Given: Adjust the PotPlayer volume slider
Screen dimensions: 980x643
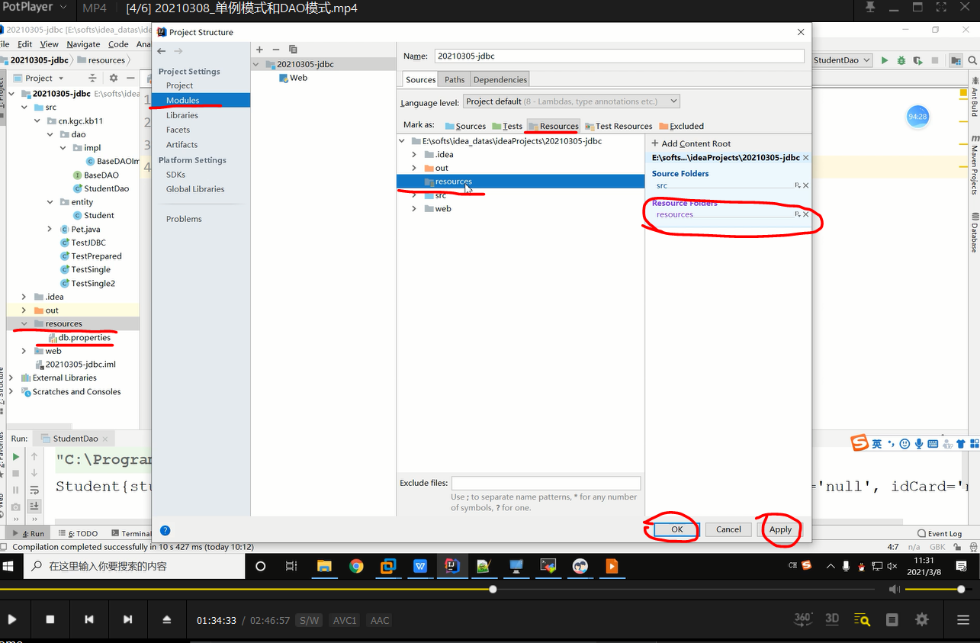Looking at the screenshot, I should [x=937, y=589].
